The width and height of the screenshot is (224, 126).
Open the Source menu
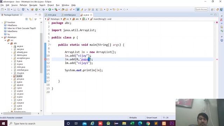click(x=14, y=5)
